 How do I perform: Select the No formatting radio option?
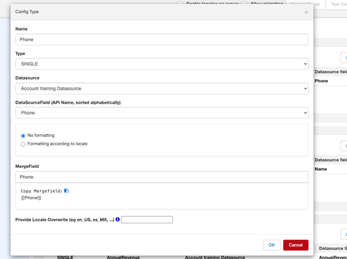[x=23, y=136]
